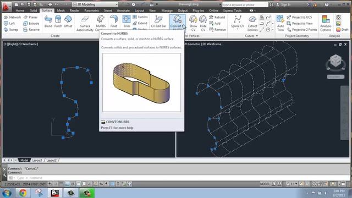352x198 pixels.
Task: Click the MODEL space status button
Action: click(265, 184)
